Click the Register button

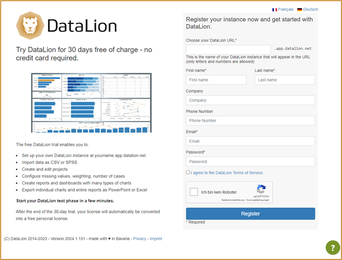(x=250, y=214)
